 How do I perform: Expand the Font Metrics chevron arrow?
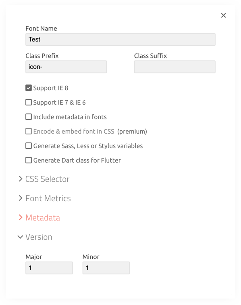click(x=21, y=198)
